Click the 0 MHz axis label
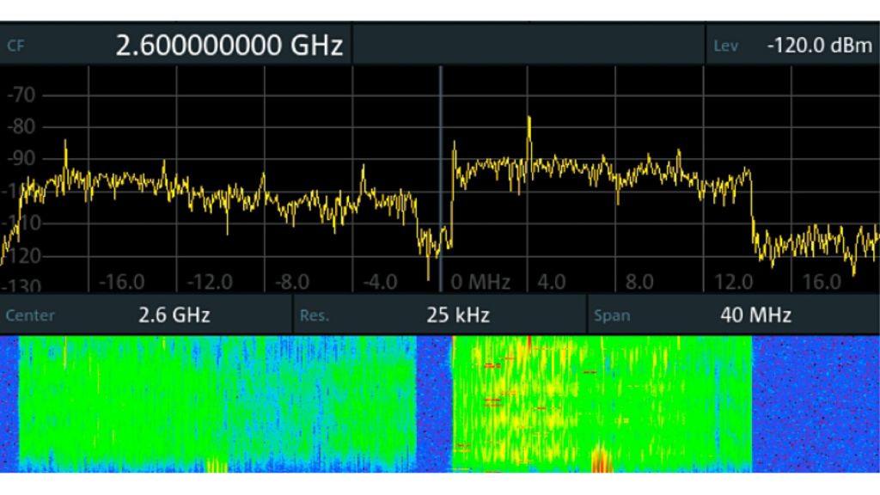This screenshot has height=495, width=880. (480, 282)
